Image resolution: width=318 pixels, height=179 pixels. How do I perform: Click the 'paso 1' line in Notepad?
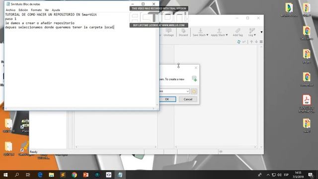[x=11, y=19]
